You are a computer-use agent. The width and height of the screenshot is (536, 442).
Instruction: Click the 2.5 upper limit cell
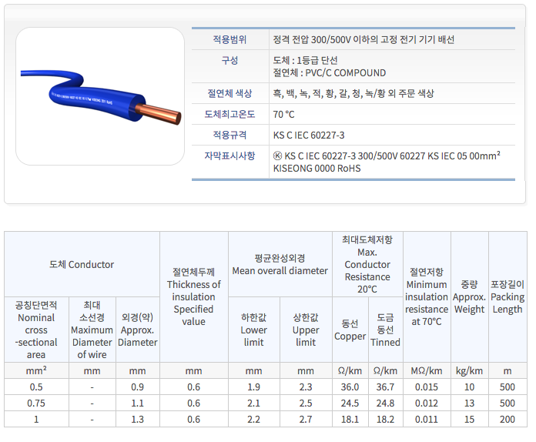pos(306,403)
